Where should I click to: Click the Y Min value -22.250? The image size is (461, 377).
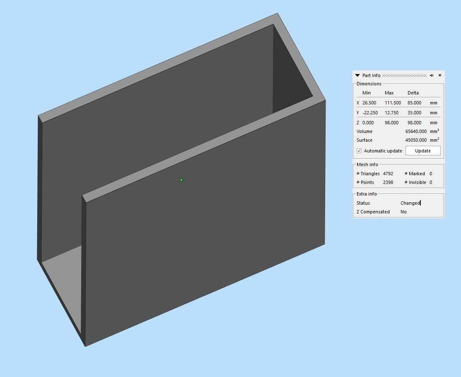(x=370, y=113)
